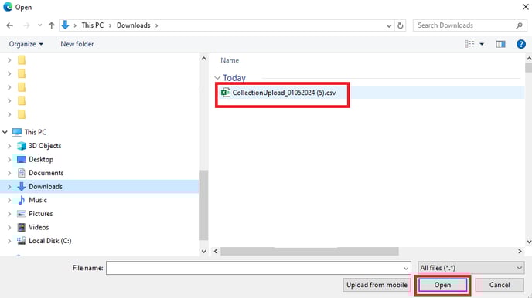
Task: Expand the Desktop node
Action: click(9, 160)
